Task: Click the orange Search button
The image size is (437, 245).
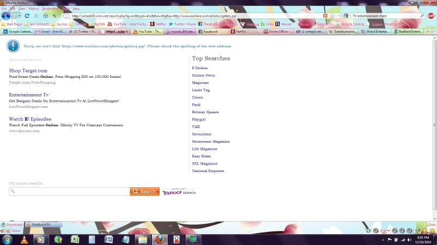Action: coord(145,192)
